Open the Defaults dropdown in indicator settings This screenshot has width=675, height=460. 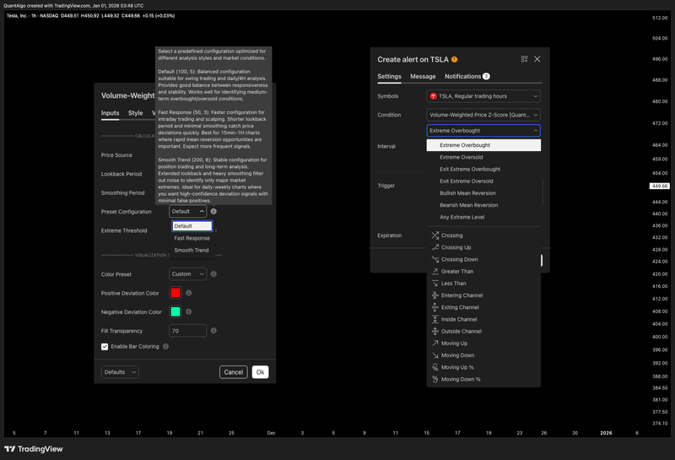click(120, 371)
